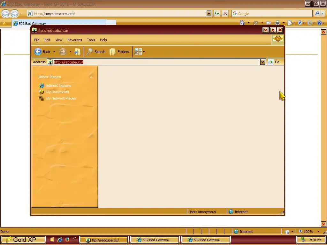Click Show Desktop quick launch icon
Screen dimensions: 327x245
click(52, 239)
